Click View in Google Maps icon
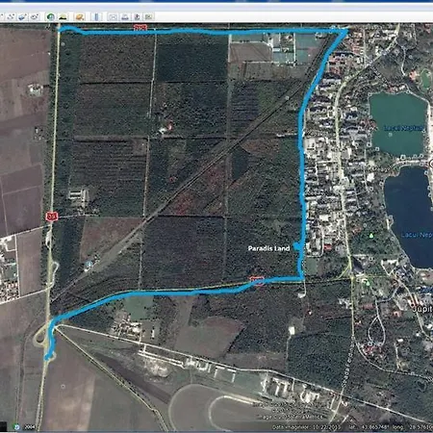The height and width of the screenshot is (433, 433). click(148, 17)
